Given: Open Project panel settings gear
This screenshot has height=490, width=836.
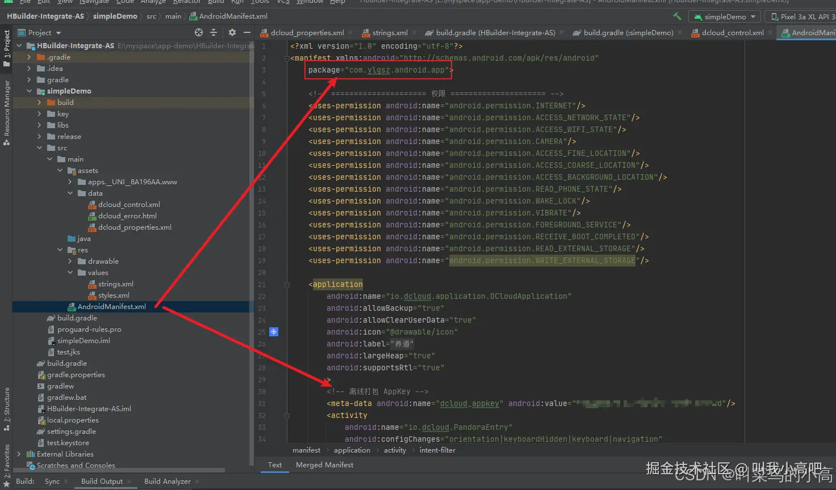Looking at the screenshot, I should coord(232,32).
